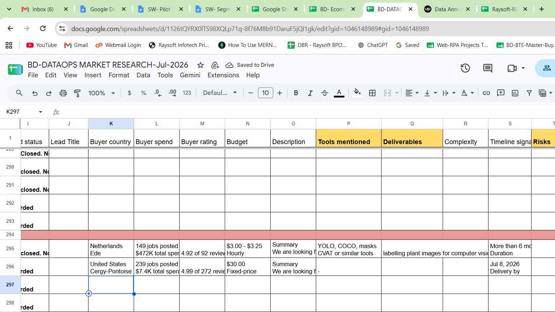The image size is (555, 312).
Task: Toggle italic formatting button
Action: tap(310, 93)
